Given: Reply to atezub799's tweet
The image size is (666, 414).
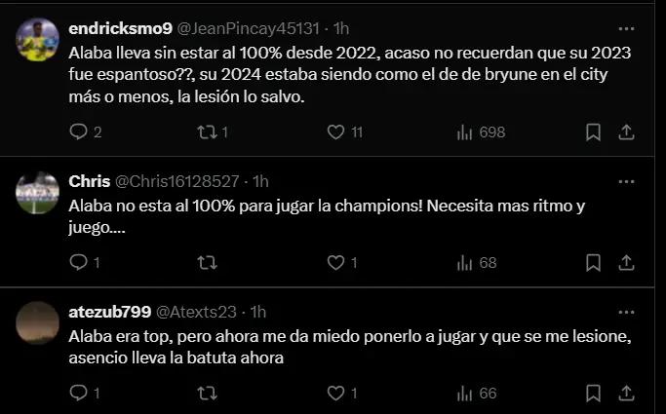Looking at the screenshot, I should point(79,393).
